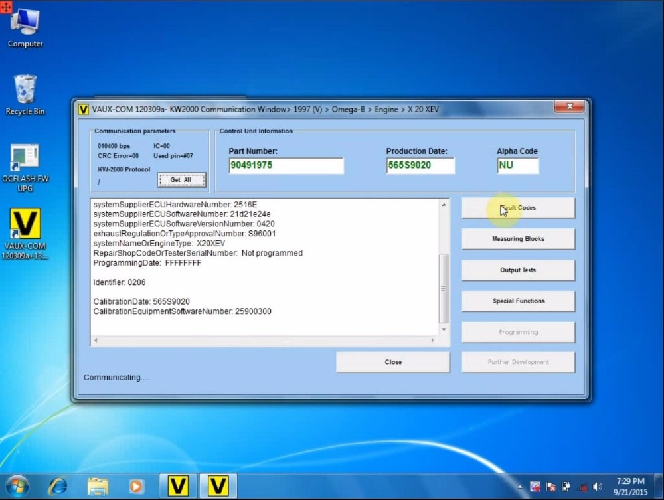This screenshot has width=664, height=500.
Task: Click the Part Number field 90491975
Action: click(286, 165)
